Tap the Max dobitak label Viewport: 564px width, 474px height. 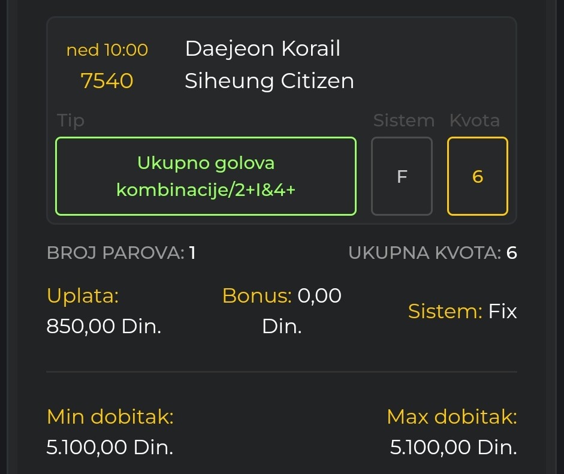pyautogui.click(x=452, y=417)
